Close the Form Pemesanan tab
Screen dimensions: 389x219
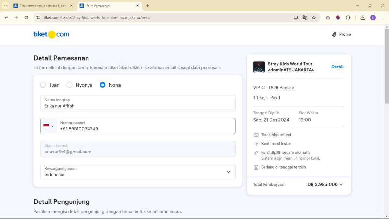(x=137, y=6)
